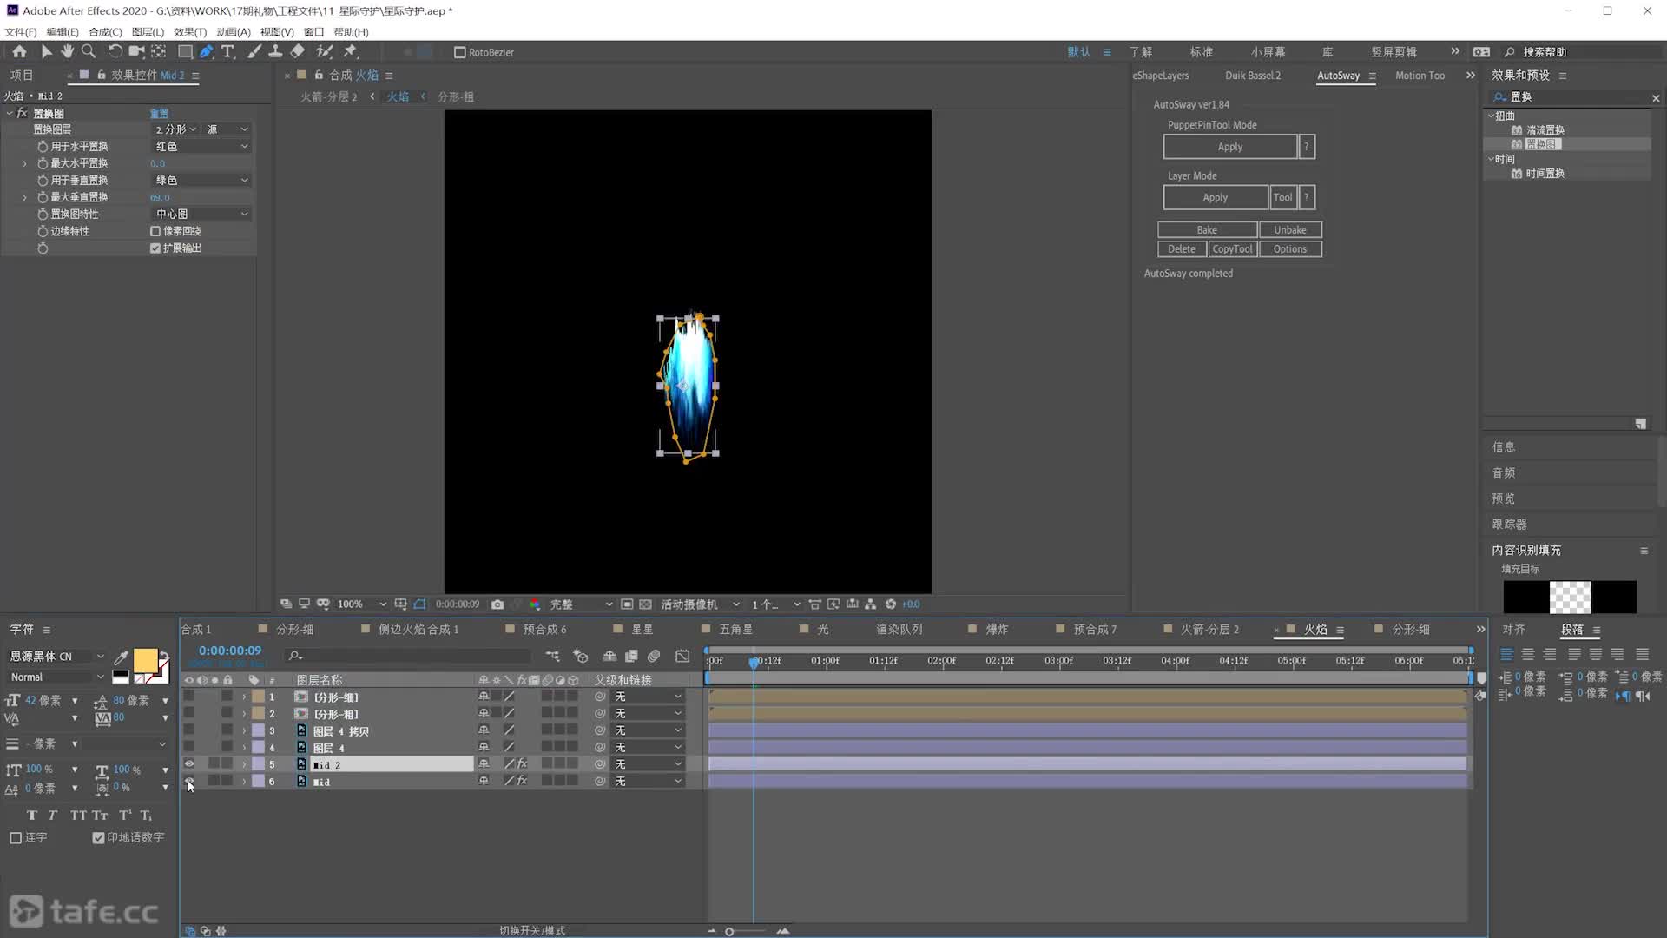Expand the 最大水平置换 property
The height and width of the screenshot is (938, 1667).
click(x=24, y=163)
